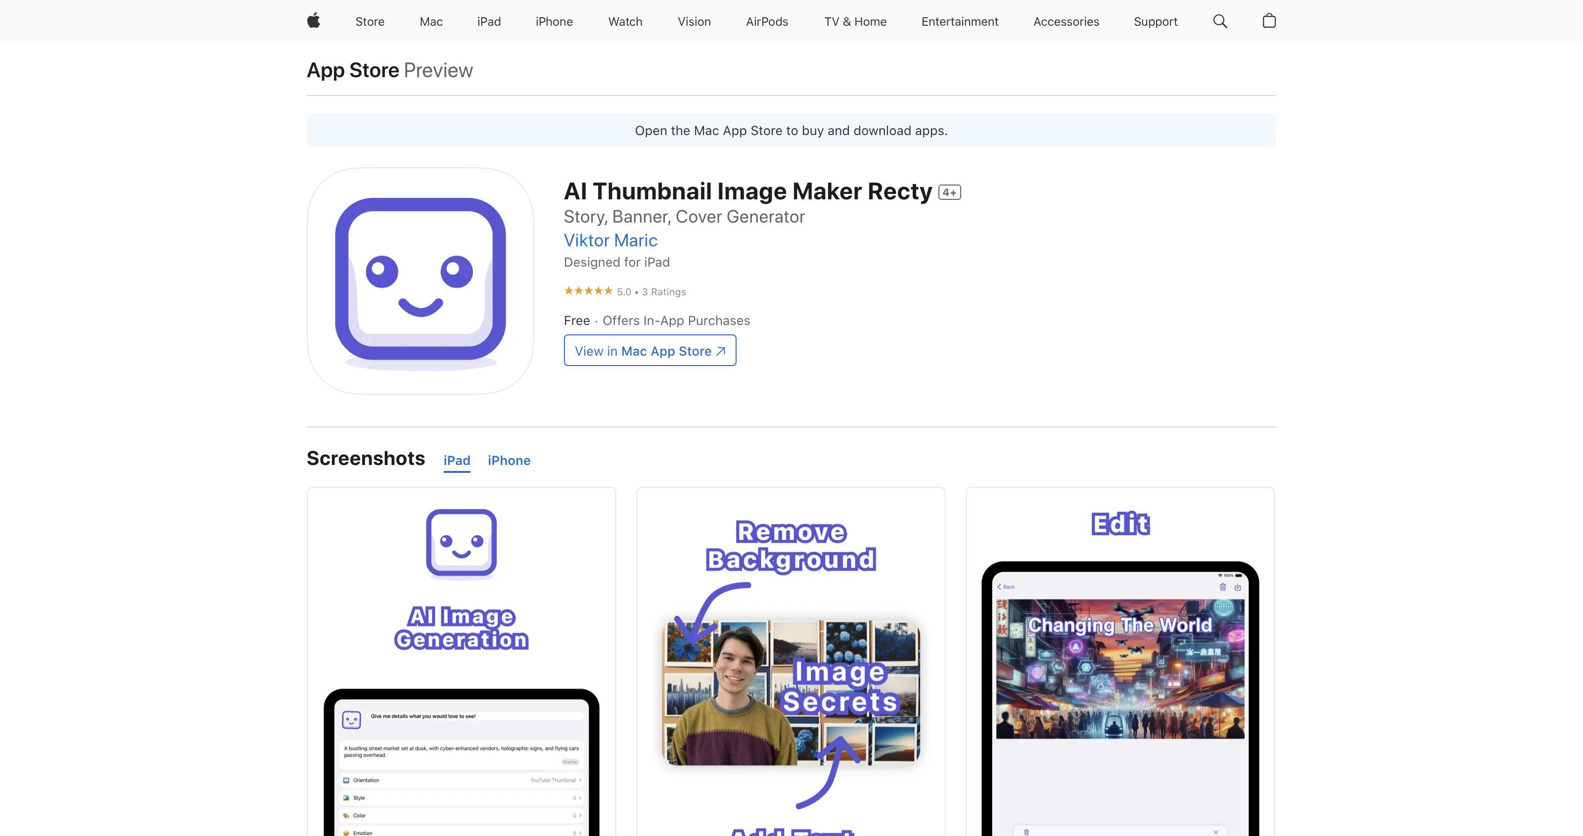
Task: Click the App Store Preview heading
Action: coord(390,70)
